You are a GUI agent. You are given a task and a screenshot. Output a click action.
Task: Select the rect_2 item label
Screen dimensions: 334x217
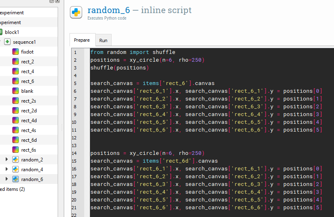coord(27,62)
